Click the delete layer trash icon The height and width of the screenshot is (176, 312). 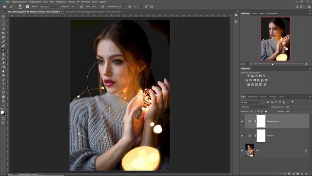[306, 174]
